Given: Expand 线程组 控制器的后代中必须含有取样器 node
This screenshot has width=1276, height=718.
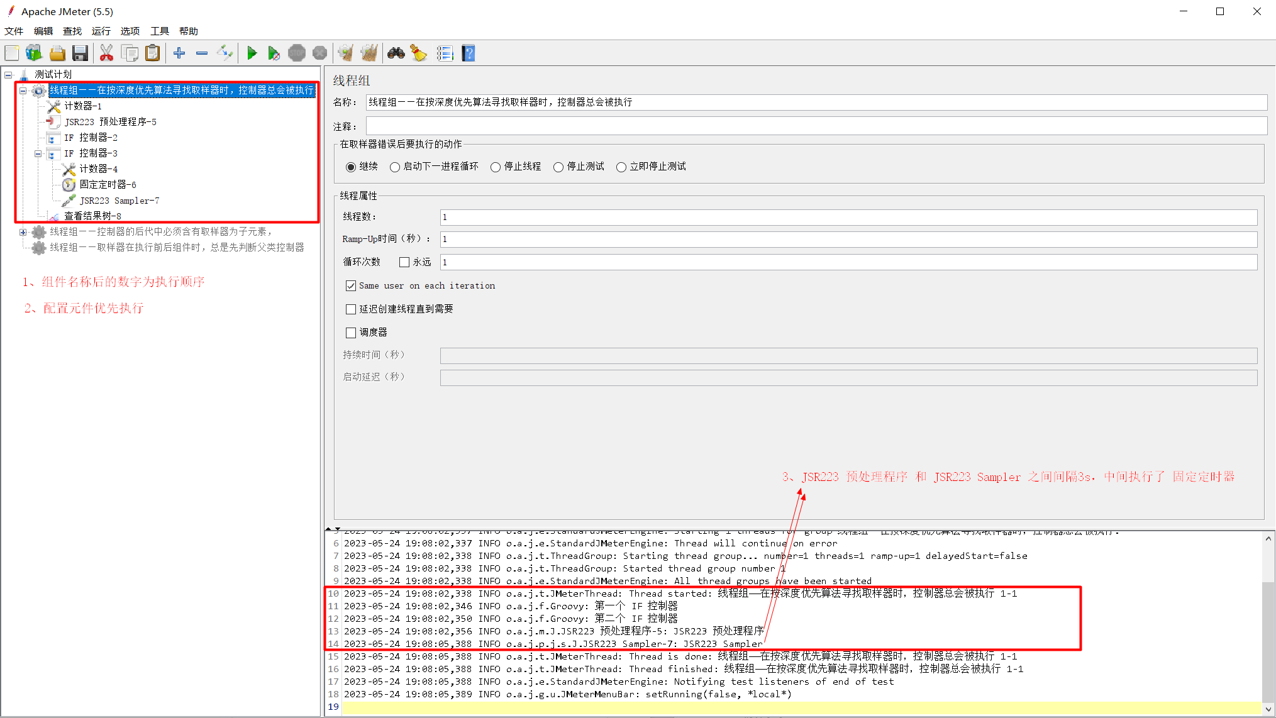Looking at the screenshot, I should [23, 232].
